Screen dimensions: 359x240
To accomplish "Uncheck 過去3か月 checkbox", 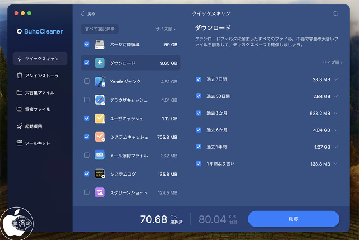I will click(199, 113).
